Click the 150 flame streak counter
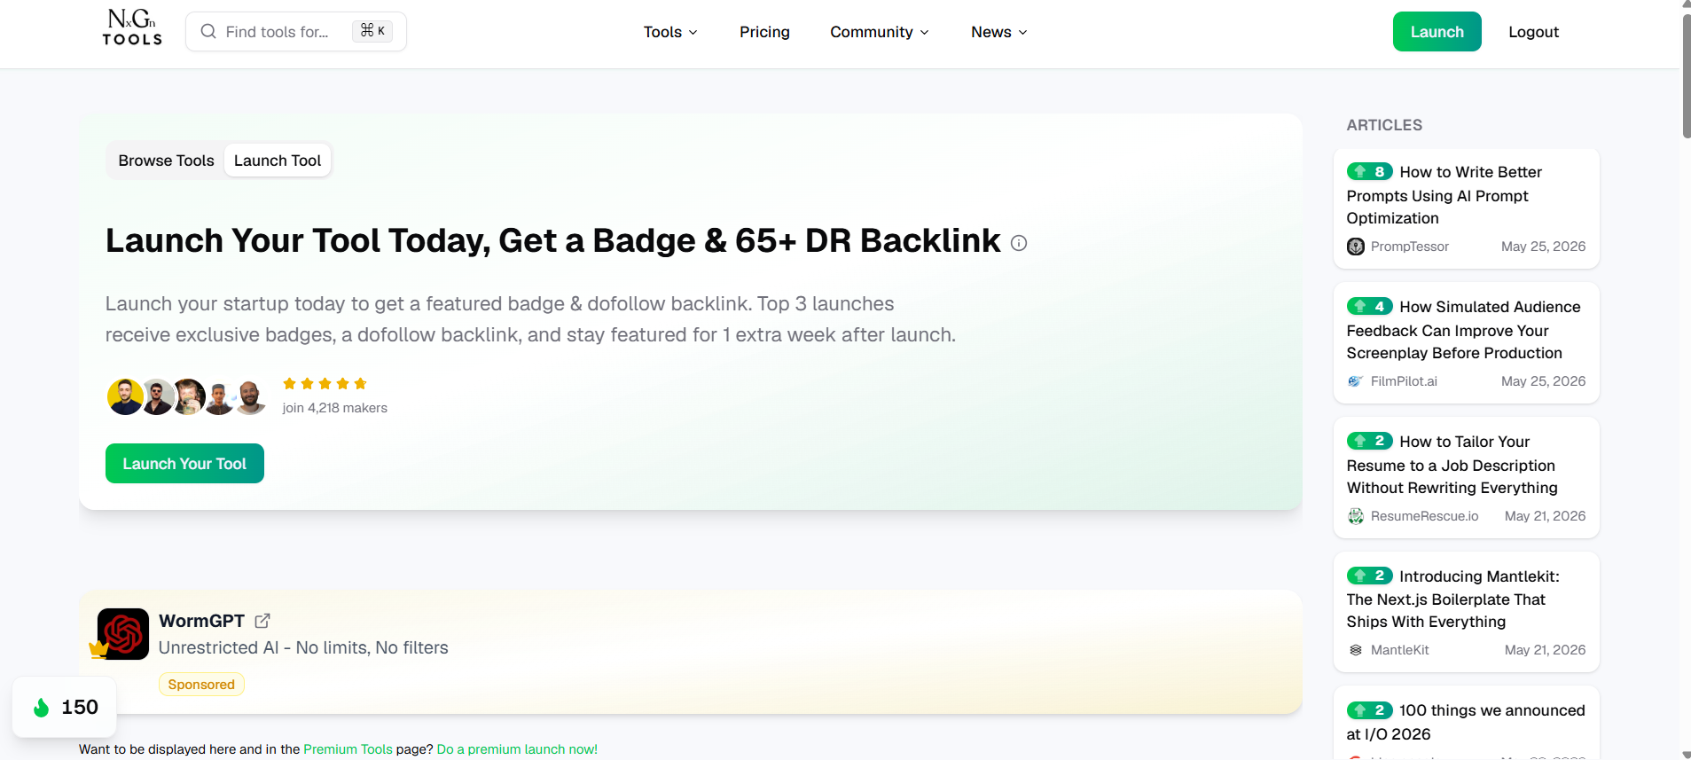The image size is (1691, 760). pyautogui.click(x=65, y=707)
